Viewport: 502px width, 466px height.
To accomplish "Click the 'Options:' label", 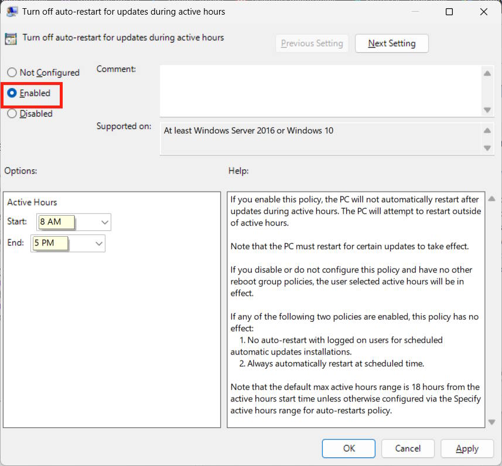I will coord(21,171).
